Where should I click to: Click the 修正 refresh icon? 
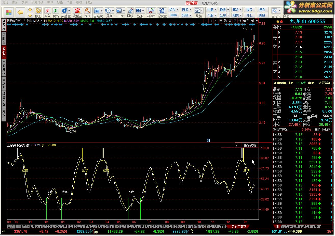coord(38,11)
